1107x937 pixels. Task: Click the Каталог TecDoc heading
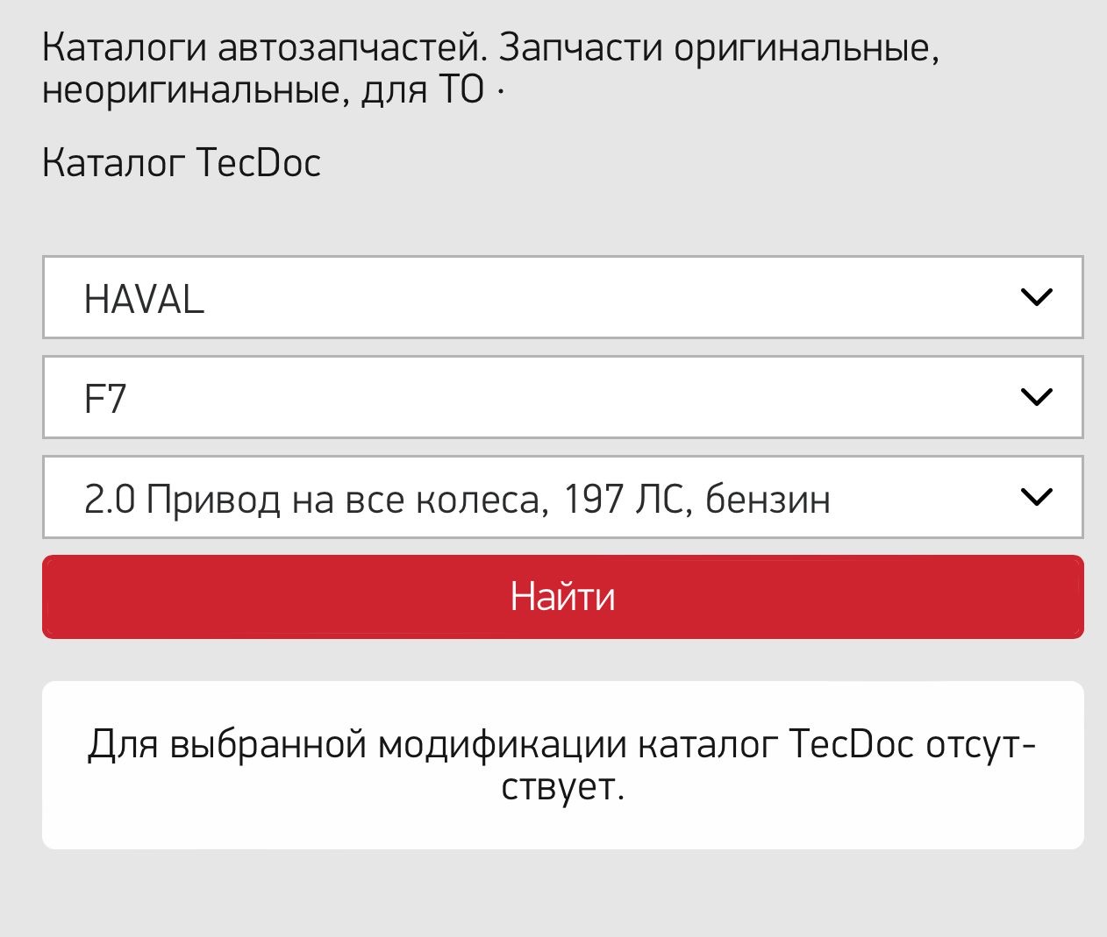click(182, 163)
